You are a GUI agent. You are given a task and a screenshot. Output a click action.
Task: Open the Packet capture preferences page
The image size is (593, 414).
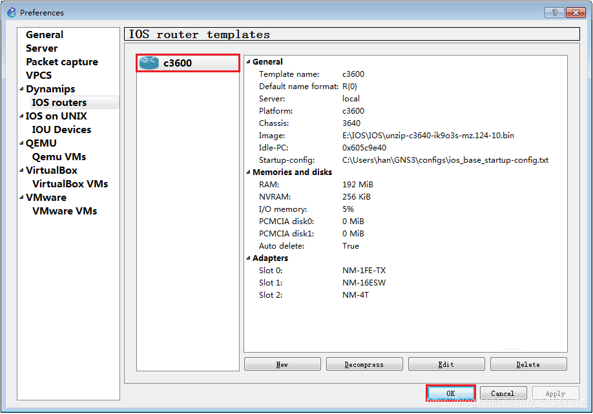(62, 62)
